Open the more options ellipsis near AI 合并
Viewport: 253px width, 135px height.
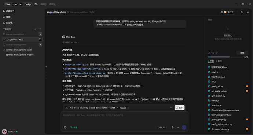(171, 108)
